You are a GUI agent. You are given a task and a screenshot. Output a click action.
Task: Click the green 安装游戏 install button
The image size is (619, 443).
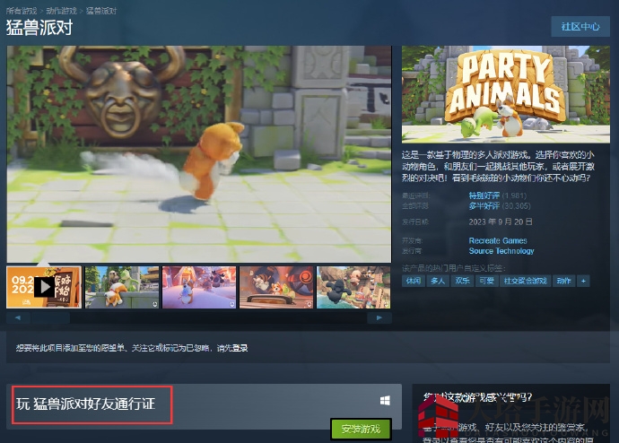click(x=361, y=429)
